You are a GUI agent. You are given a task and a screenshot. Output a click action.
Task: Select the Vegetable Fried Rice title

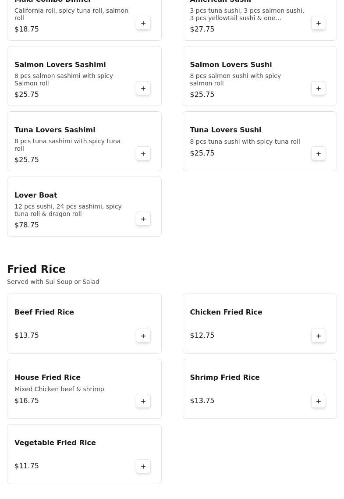click(55, 443)
